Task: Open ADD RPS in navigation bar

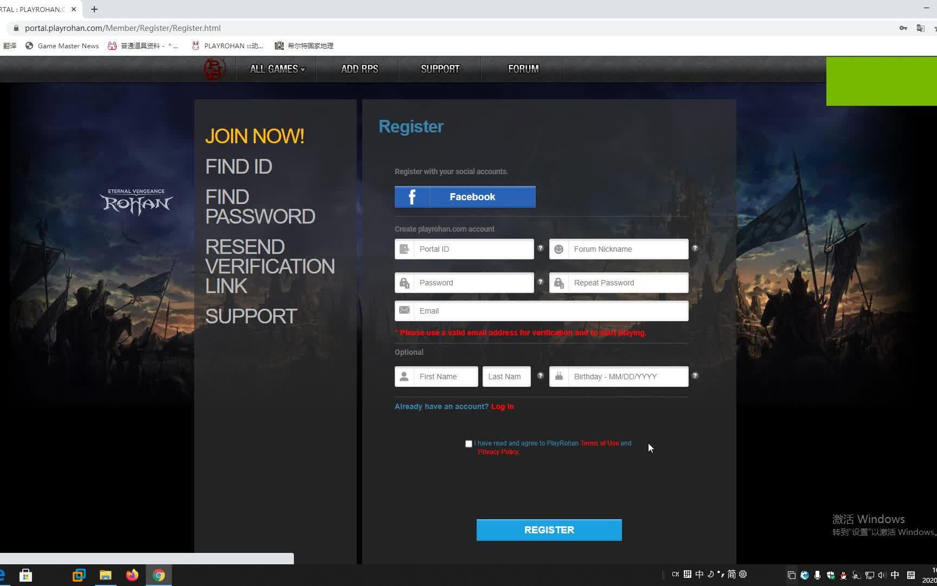Action: point(360,69)
